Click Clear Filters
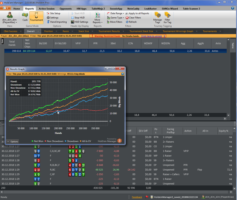 pos(133,18)
